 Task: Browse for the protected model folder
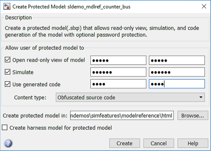[192, 116]
